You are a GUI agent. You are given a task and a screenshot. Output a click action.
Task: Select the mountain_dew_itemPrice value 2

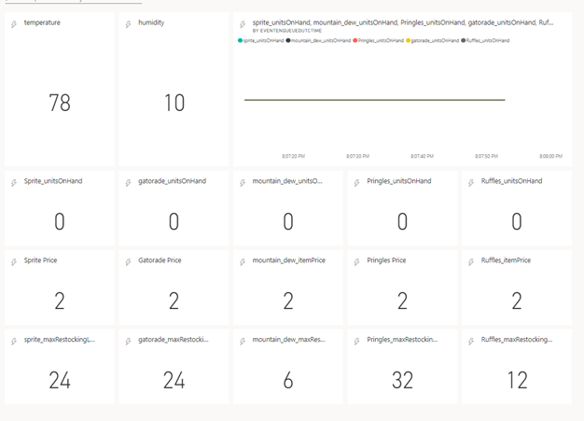point(288,301)
